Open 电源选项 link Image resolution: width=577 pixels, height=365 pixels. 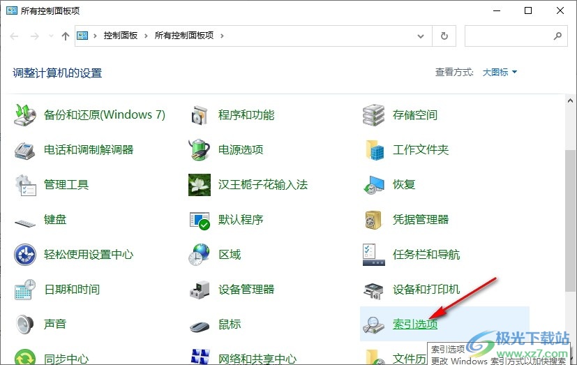(x=241, y=150)
